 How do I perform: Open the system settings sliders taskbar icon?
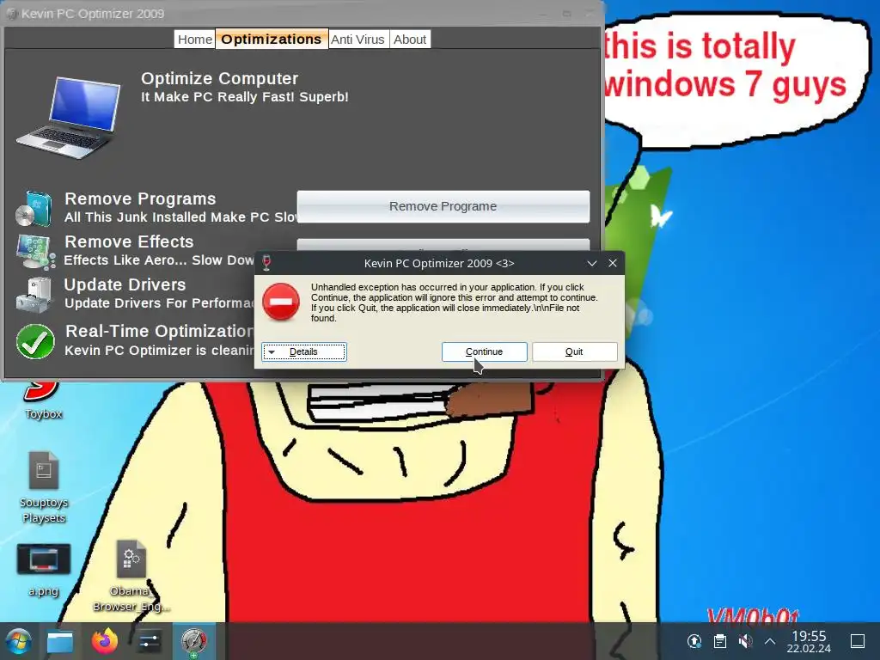point(150,641)
